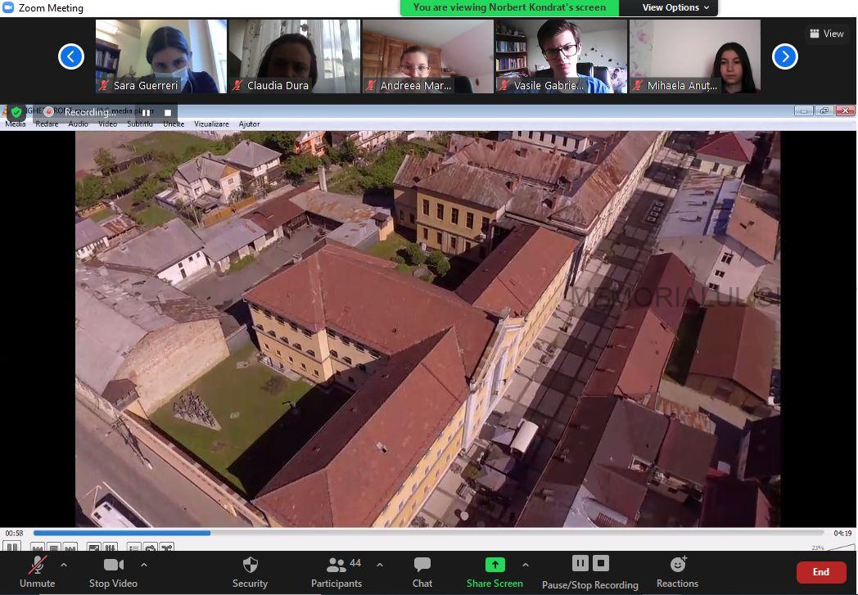Open the Security shield options
Image resolution: width=858 pixels, height=595 pixels.
250,572
